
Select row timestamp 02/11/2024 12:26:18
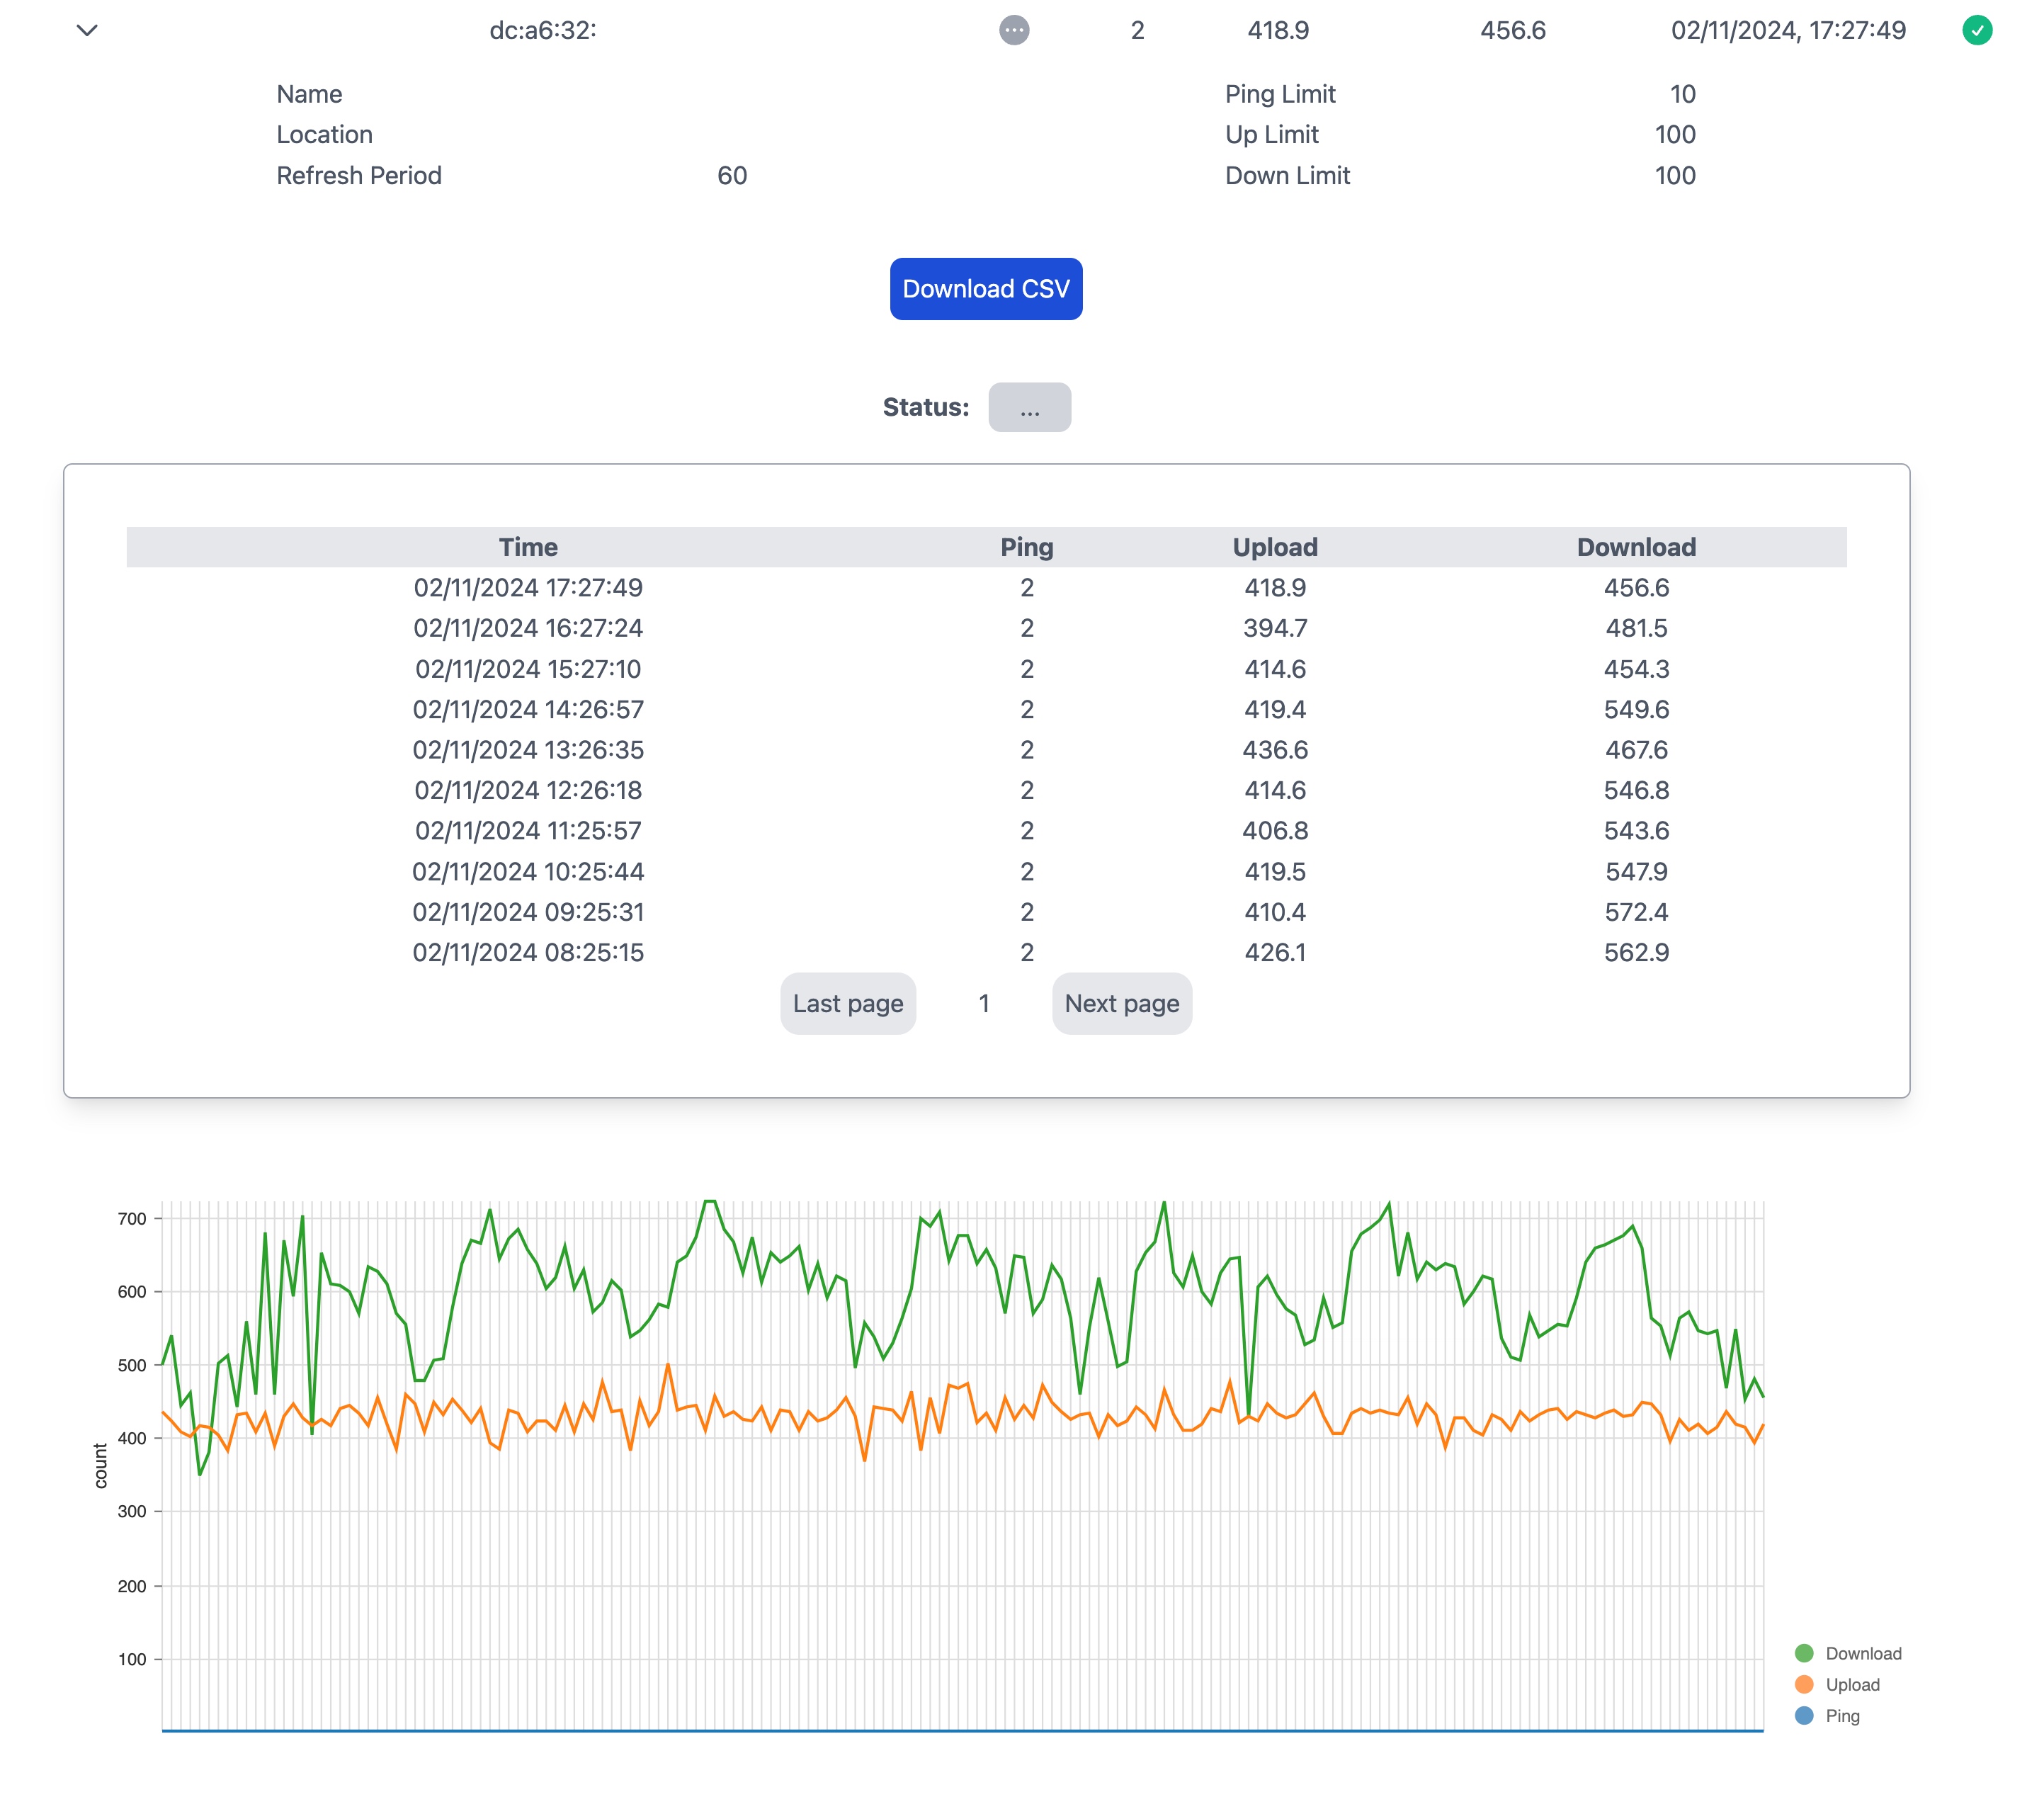pyautogui.click(x=528, y=790)
